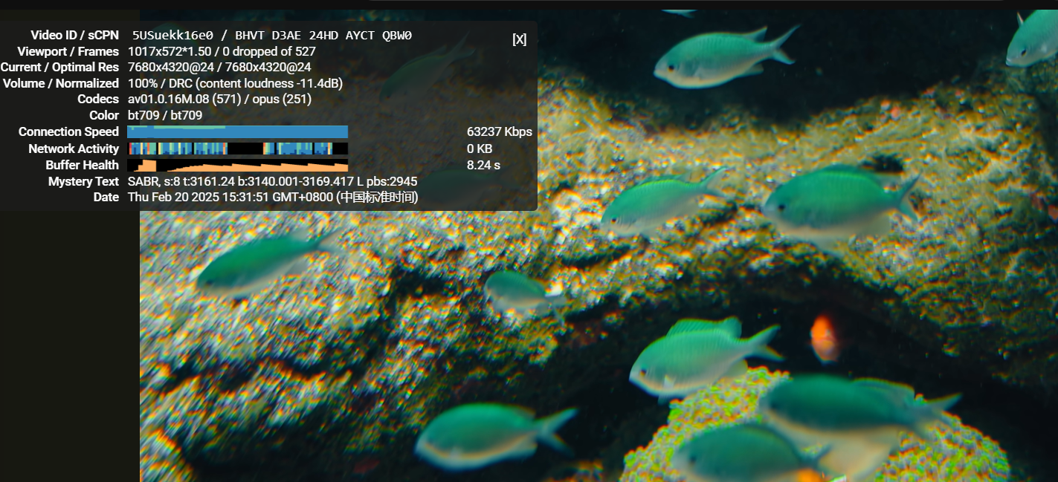This screenshot has width=1058, height=482.
Task: Close the stats for nerds overlay
Action: pyautogui.click(x=519, y=39)
